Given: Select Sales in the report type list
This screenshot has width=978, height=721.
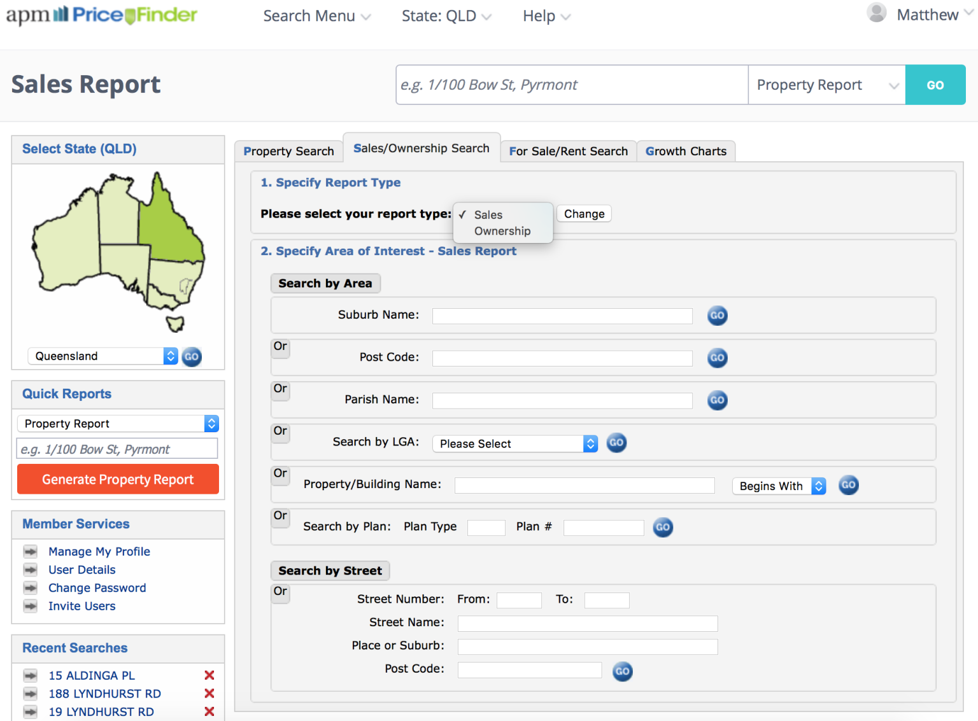Looking at the screenshot, I should [x=488, y=214].
